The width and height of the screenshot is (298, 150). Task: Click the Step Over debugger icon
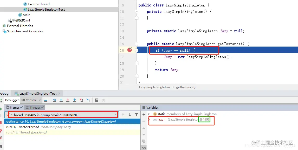54,100
